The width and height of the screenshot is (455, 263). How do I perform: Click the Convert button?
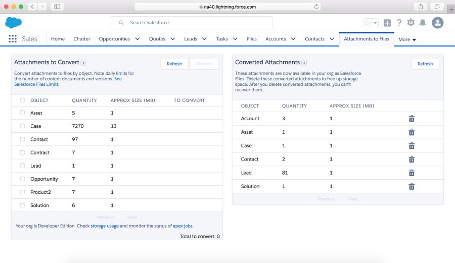(x=204, y=64)
